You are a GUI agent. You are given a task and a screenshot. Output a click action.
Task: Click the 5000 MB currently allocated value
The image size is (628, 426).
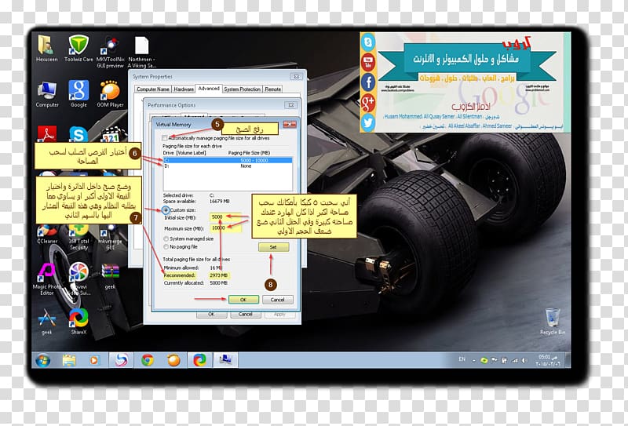click(219, 283)
